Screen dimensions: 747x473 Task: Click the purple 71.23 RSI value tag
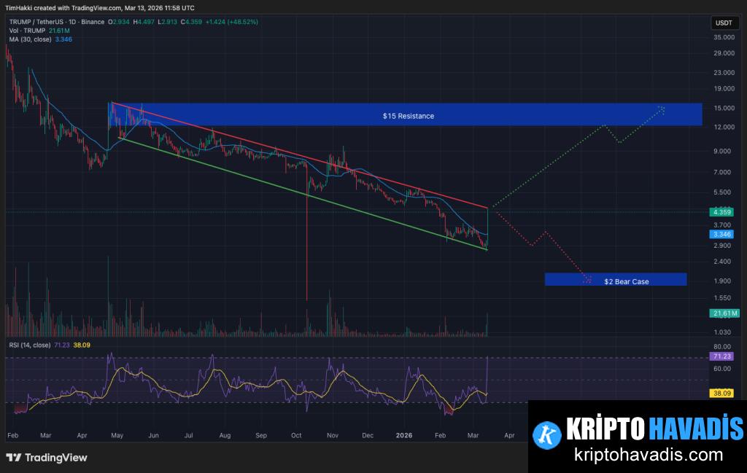pos(723,356)
